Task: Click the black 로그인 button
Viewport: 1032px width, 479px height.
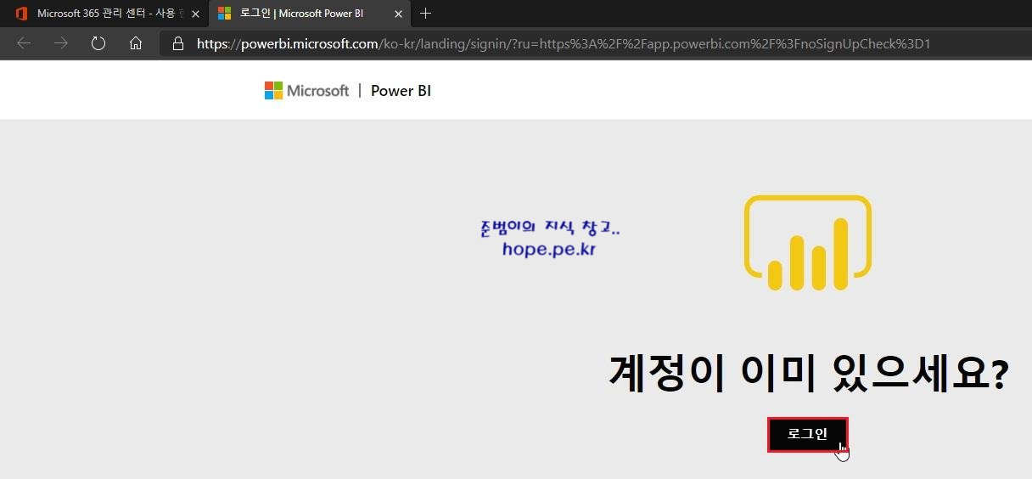Action: (808, 434)
